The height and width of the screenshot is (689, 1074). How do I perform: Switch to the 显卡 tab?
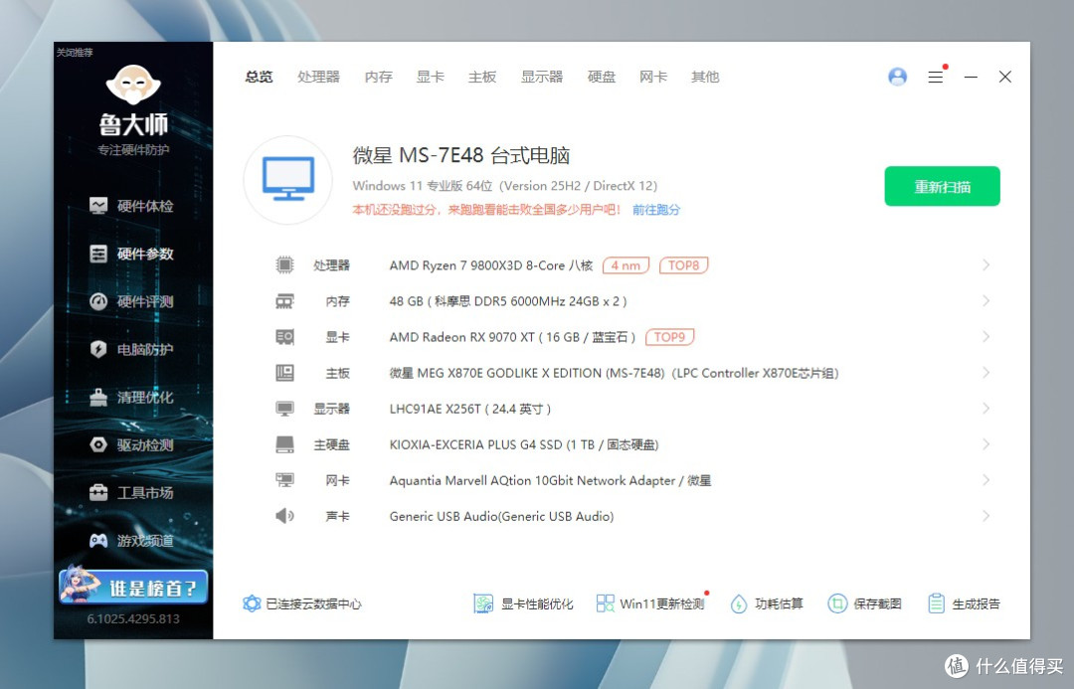(431, 77)
